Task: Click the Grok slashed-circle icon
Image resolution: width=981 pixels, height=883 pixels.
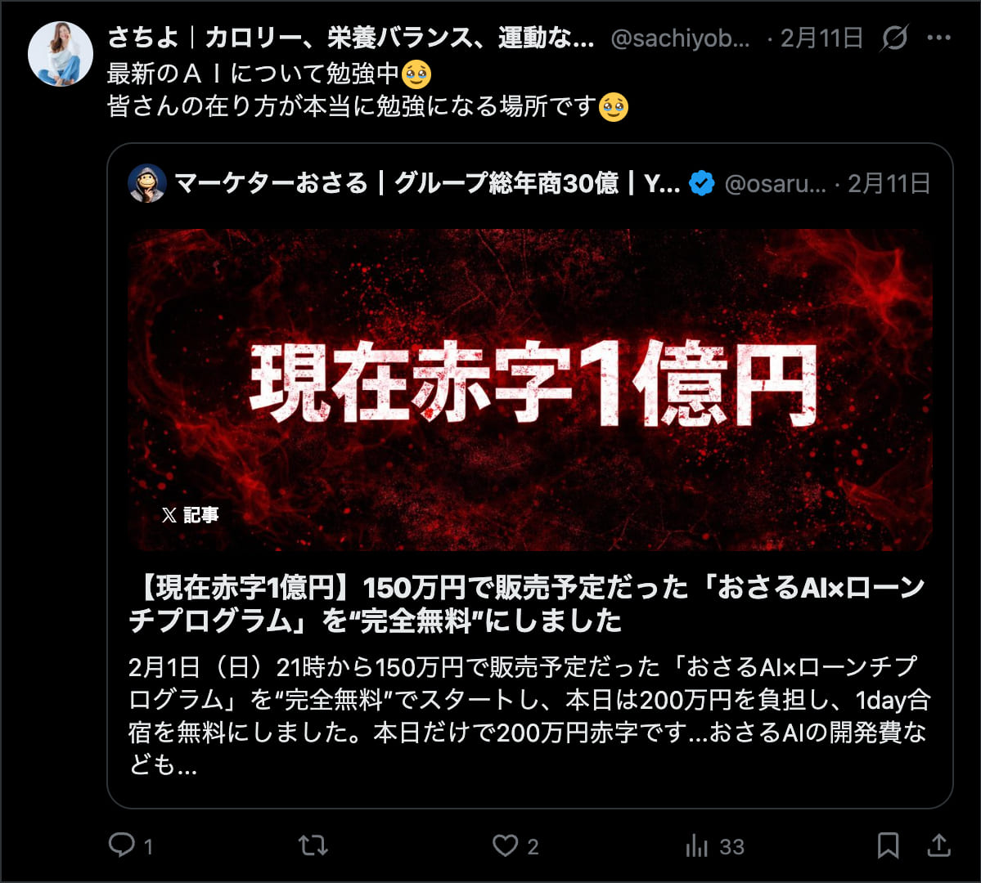Action: 894,38
